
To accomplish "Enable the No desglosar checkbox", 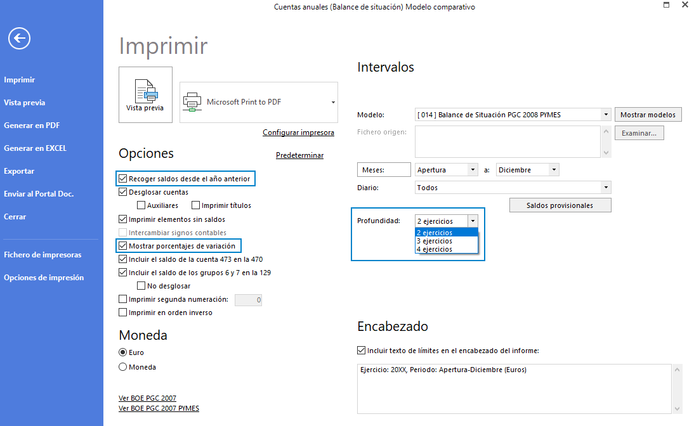I will (141, 286).
